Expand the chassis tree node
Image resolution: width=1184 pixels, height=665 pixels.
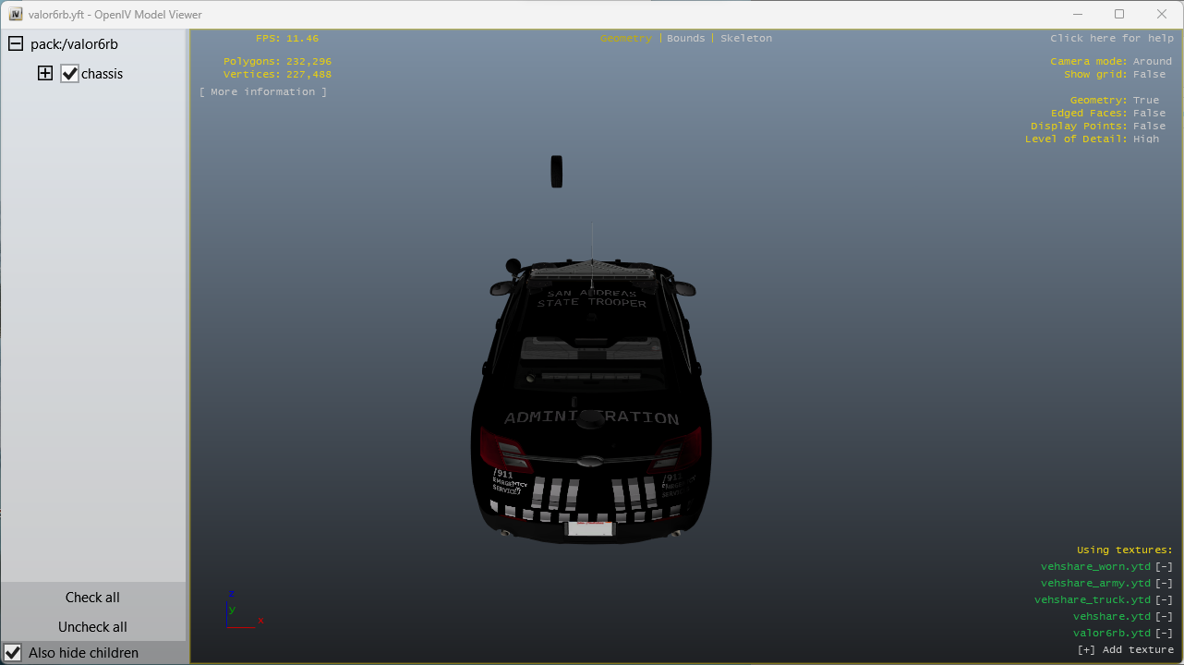45,74
